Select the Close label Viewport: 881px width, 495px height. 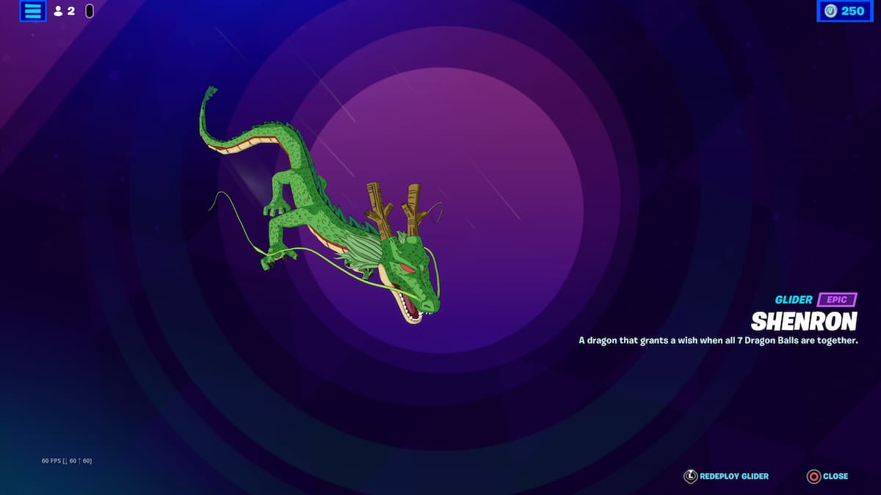pyautogui.click(x=835, y=477)
